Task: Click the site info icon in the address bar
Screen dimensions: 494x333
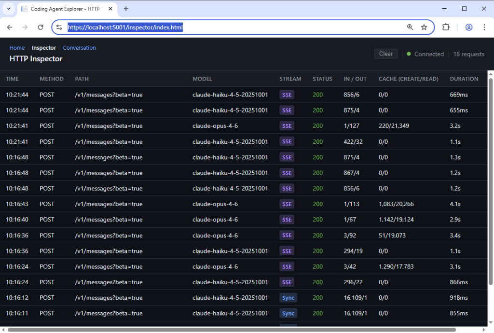Action: point(58,27)
